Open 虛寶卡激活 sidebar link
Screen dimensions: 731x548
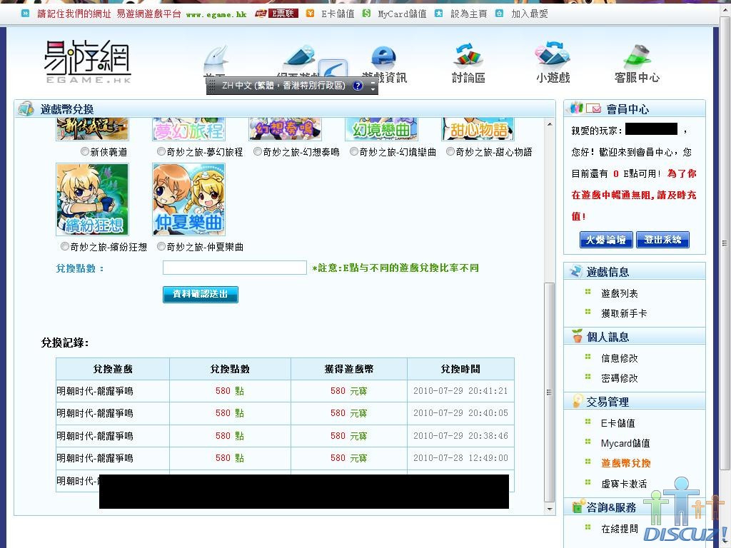[x=624, y=484]
